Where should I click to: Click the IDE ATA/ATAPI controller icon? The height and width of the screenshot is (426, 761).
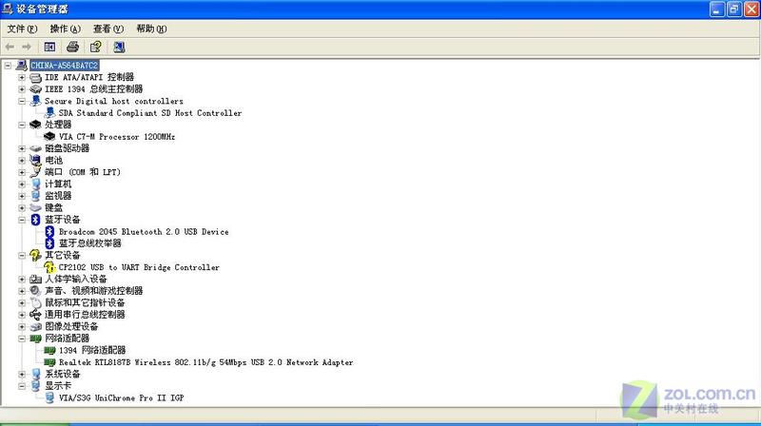coord(35,77)
